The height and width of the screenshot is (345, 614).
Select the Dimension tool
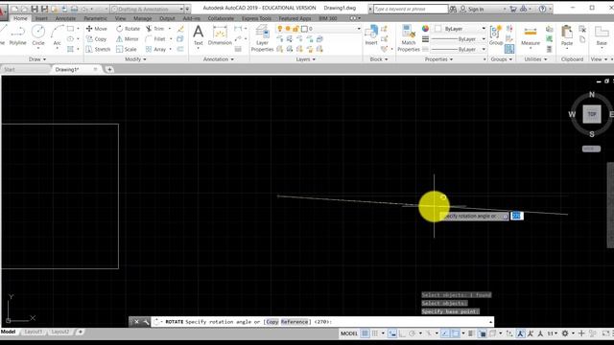click(220, 35)
